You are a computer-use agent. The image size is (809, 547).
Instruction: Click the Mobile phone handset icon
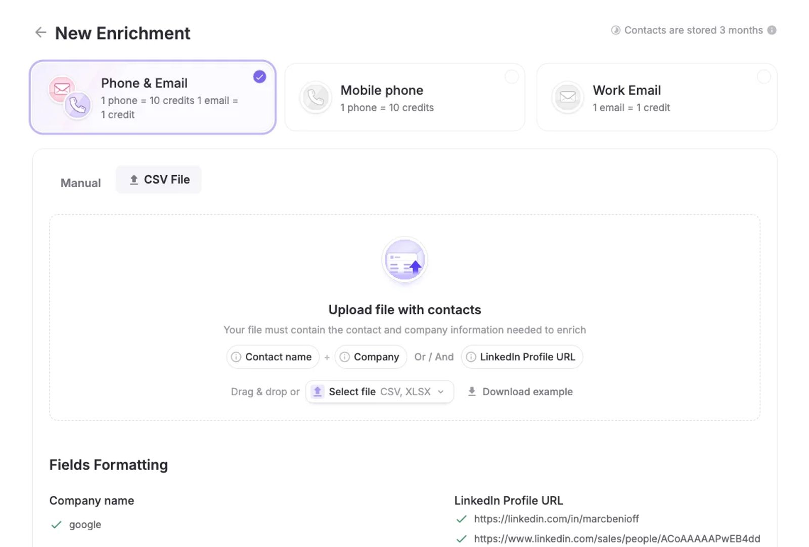[x=316, y=97]
